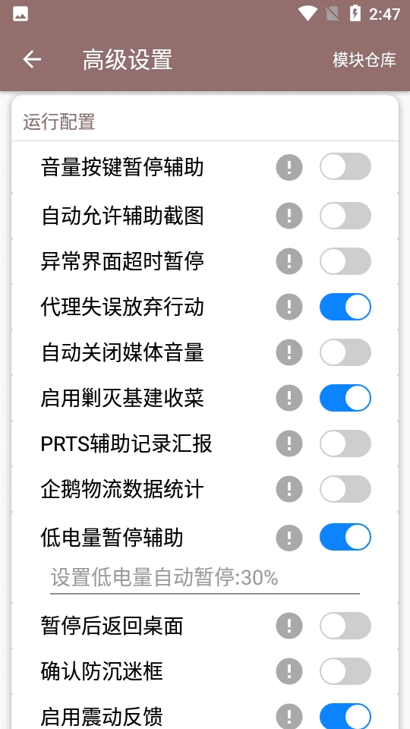
Task: Select the 运行配置 section header
Action: tap(59, 122)
